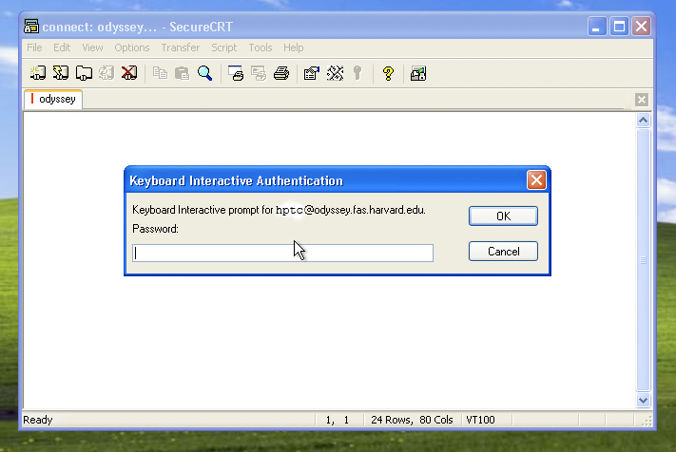Image resolution: width=676 pixels, height=452 pixels.
Task: Close the odyssey tab with gray X
Action: coord(642,100)
